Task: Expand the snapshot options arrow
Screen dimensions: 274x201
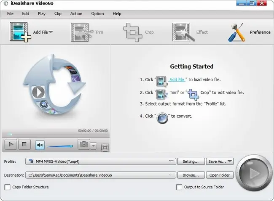Action: pyautogui.click(x=94, y=146)
